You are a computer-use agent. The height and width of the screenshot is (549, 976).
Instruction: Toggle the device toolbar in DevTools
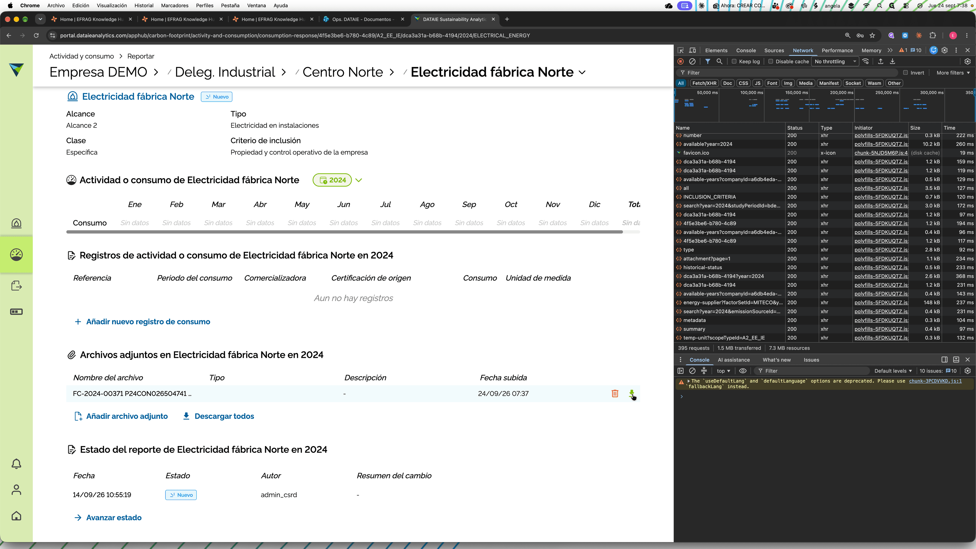[693, 50]
